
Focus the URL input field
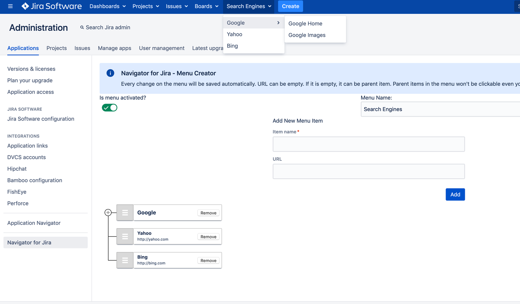click(x=369, y=171)
